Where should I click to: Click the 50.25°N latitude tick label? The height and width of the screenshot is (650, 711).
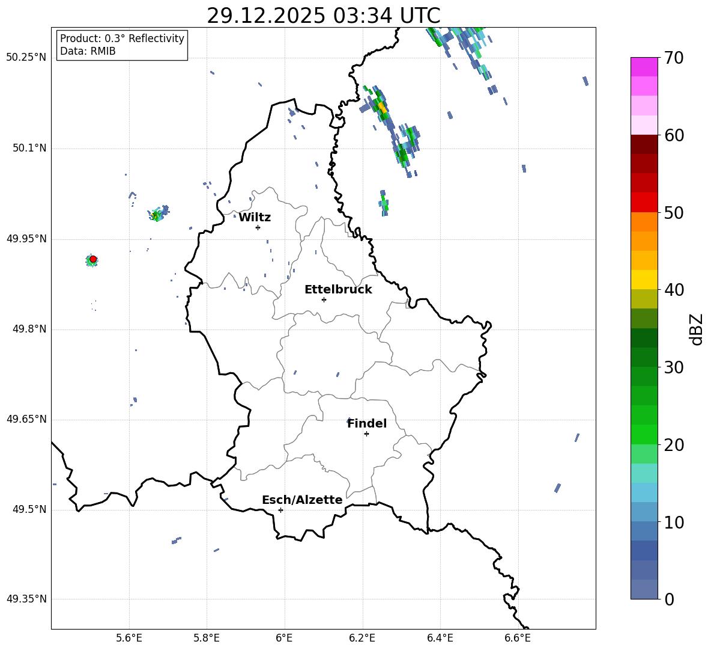(x=26, y=58)
